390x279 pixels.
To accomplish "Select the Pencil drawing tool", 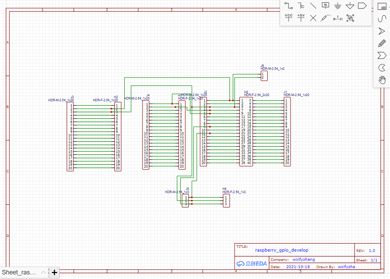I will pos(382,43).
